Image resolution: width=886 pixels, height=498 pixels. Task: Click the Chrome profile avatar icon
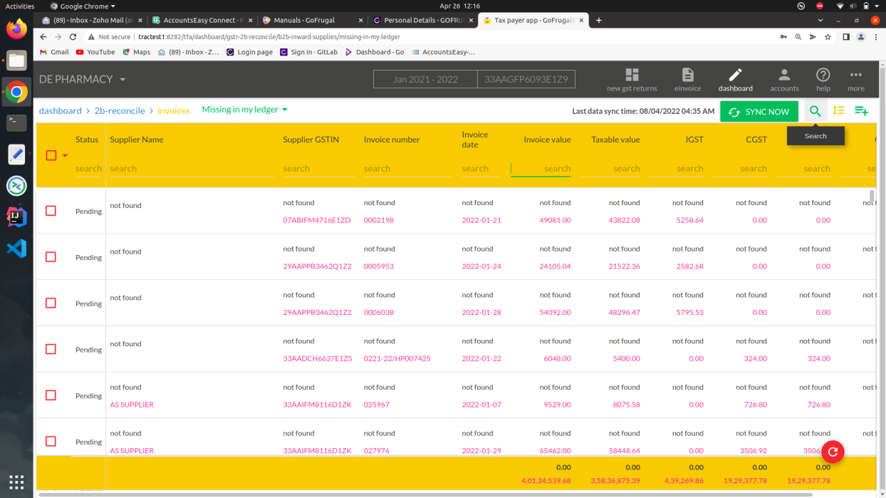[861, 37]
